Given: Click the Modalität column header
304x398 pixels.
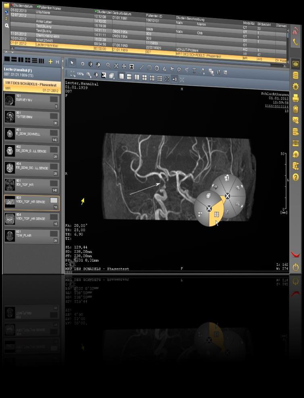Looking at the screenshot, I should tap(249, 23).
